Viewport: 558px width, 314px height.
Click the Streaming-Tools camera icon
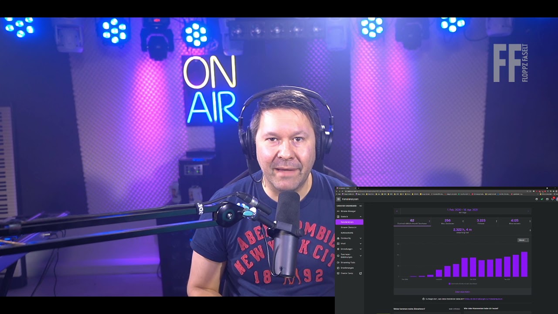[x=338, y=263]
